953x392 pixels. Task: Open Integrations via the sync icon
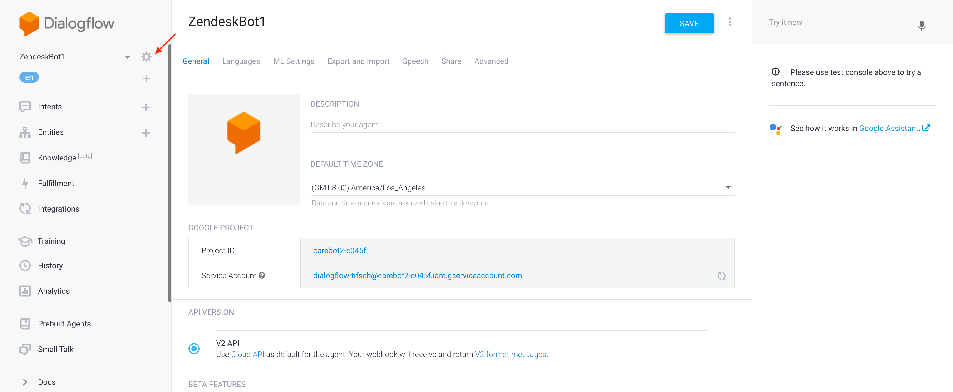pyautogui.click(x=24, y=208)
